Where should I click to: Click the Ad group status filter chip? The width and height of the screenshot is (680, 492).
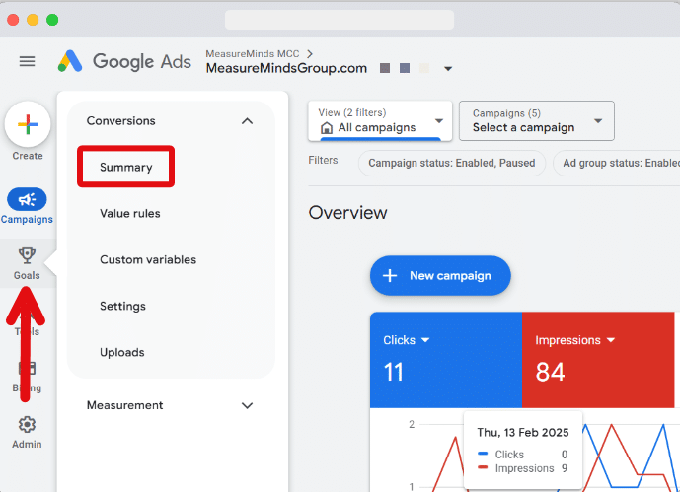click(616, 164)
